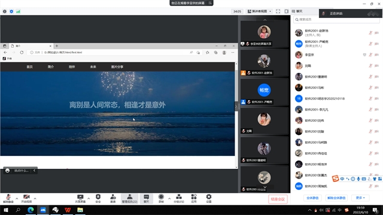Toggle the side panel layout icon

tap(287, 11)
